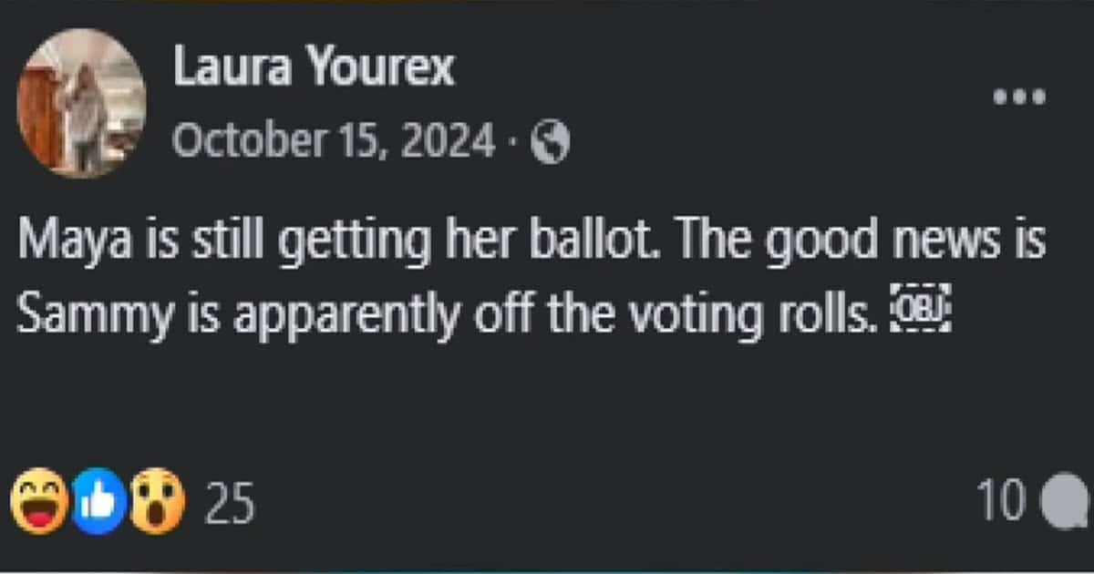Click the Wow surprised reaction icon
Image resolution: width=1094 pixels, height=574 pixels.
coord(157,501)
